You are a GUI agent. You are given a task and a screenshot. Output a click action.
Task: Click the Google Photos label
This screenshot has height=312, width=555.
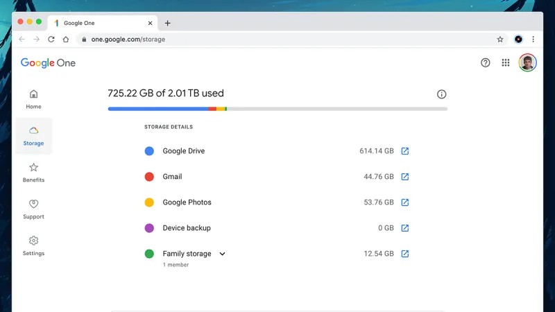coord(187,202)
